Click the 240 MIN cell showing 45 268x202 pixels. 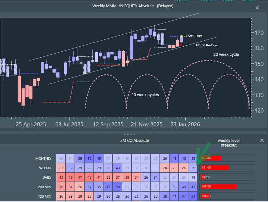pos(108,187)
